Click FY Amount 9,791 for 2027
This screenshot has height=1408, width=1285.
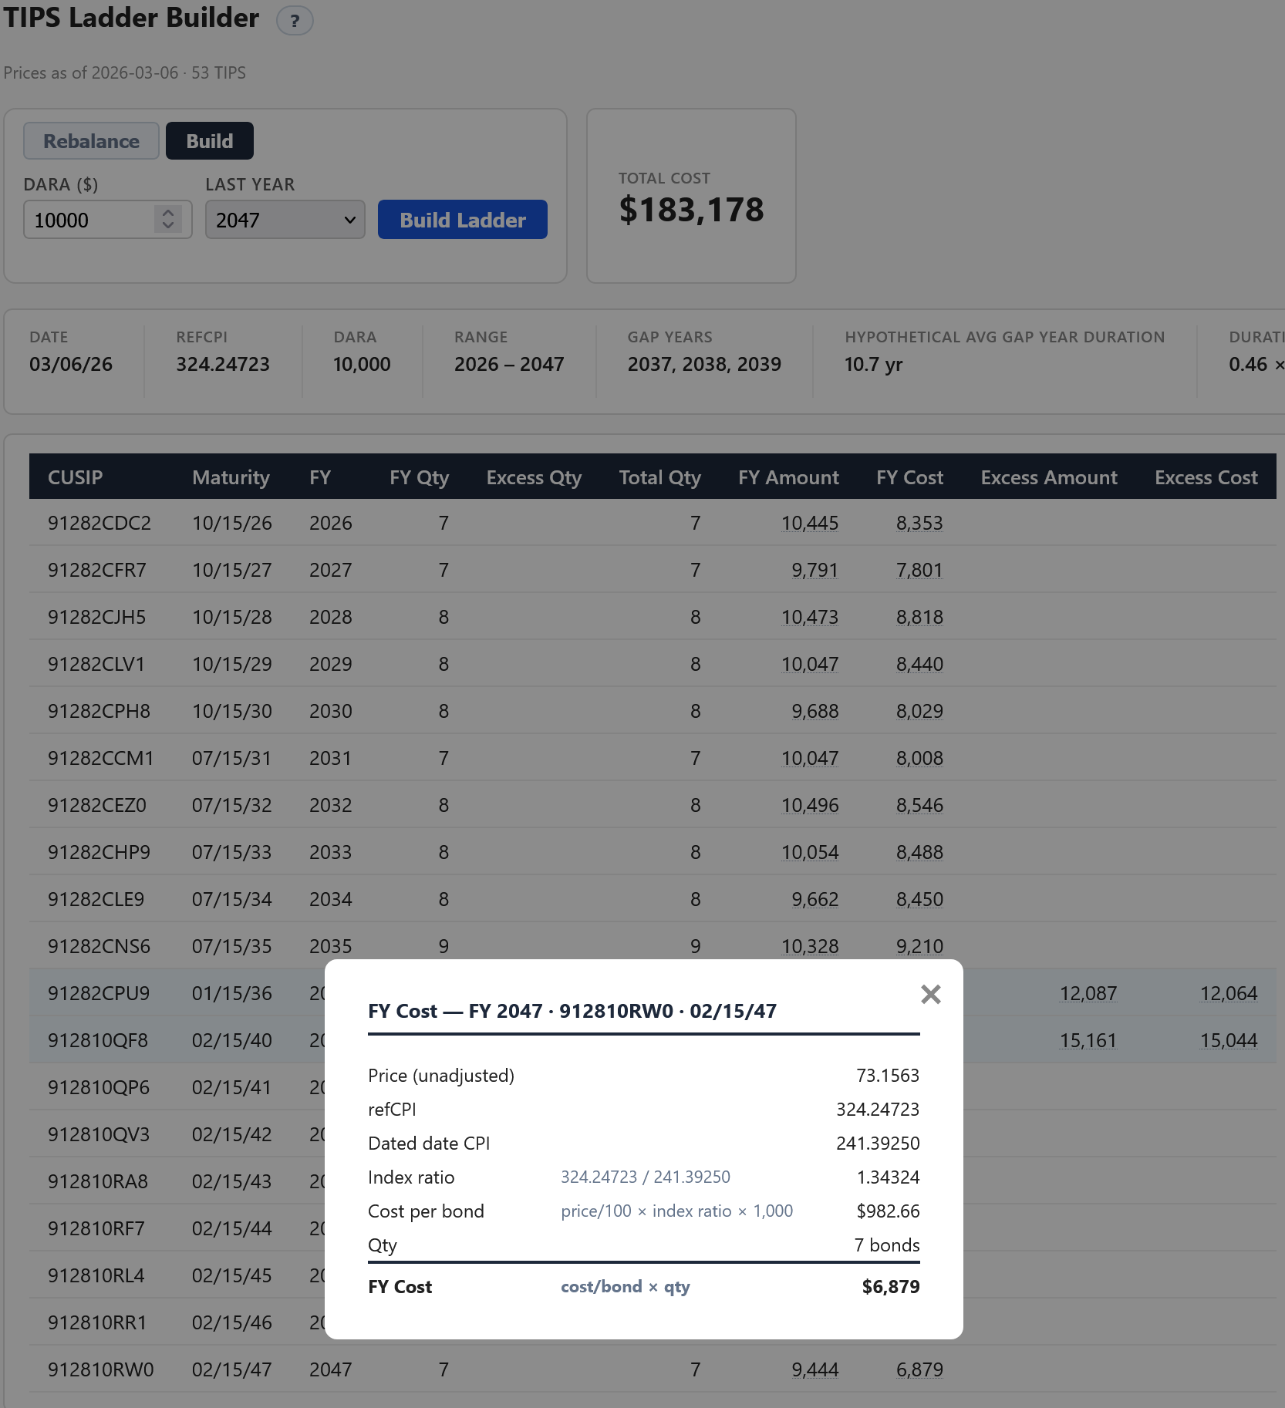coord(815,570)
